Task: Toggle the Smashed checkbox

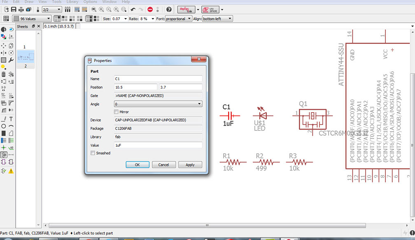Action: point(93,153)
